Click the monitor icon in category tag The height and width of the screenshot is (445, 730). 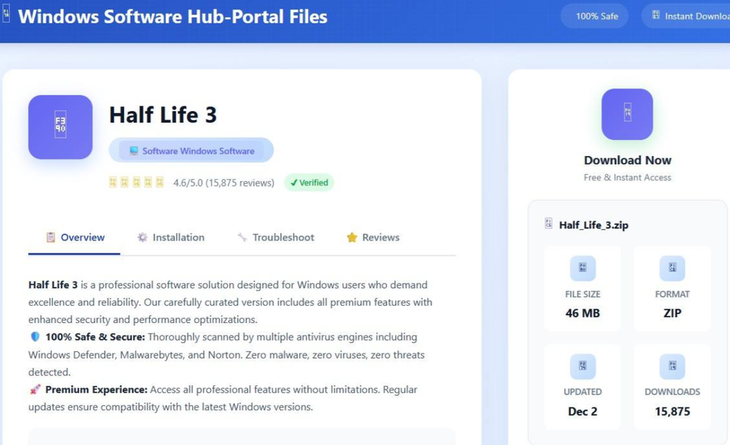tap(133, 151)
